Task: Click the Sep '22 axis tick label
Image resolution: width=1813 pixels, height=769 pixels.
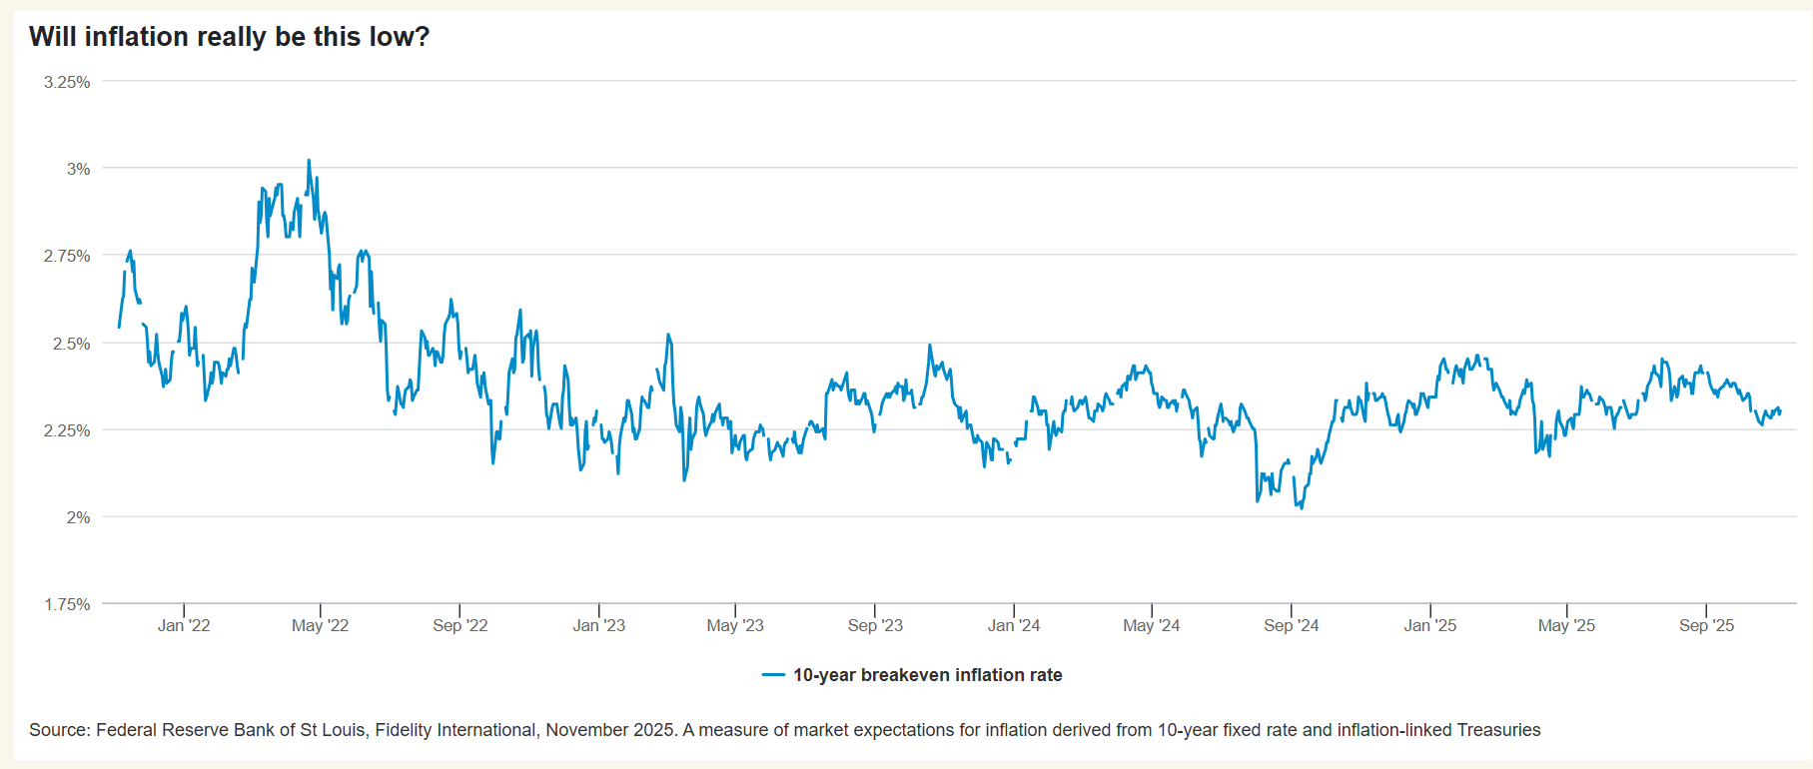Action: (460, 625)
